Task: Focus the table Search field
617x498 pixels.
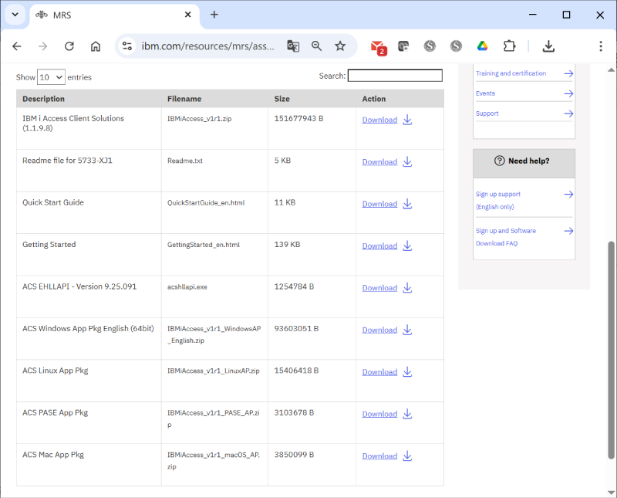Action: click(395, 76)
